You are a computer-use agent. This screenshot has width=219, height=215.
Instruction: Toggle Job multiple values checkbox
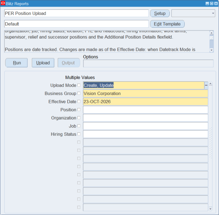click(79, 126)
